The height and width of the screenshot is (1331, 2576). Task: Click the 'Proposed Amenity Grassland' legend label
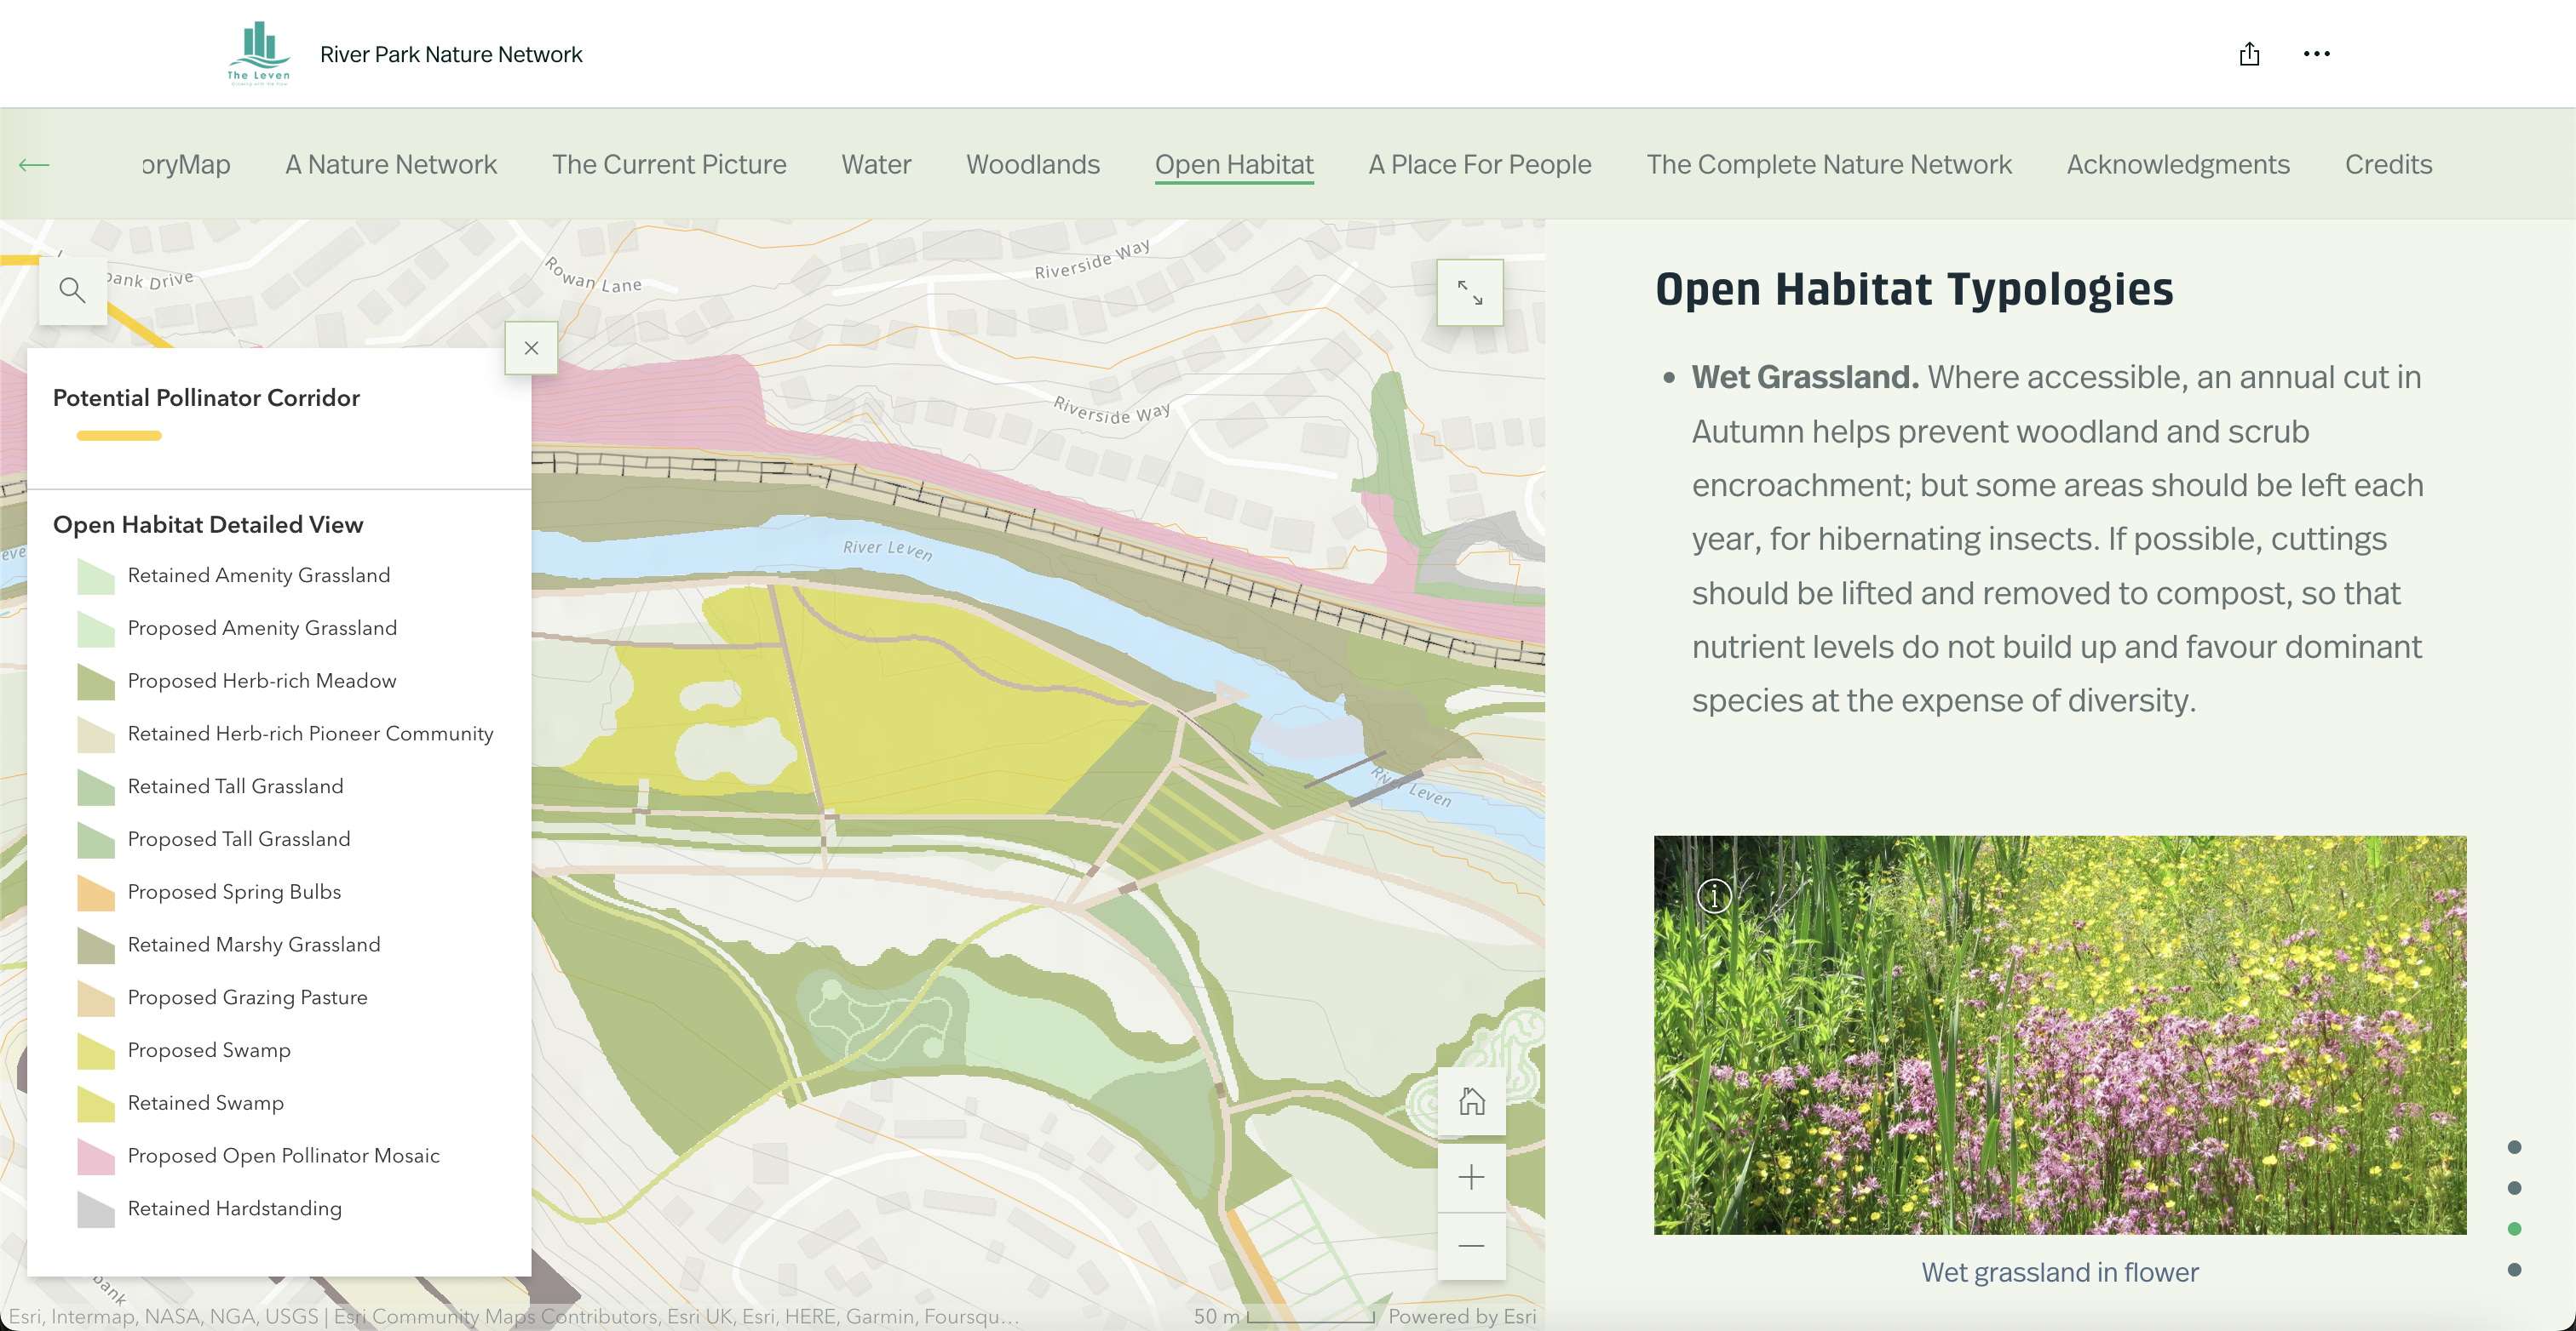pyautogui.click(x=262, y=627)
